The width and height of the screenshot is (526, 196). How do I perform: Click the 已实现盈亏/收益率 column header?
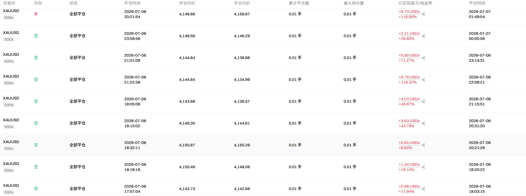point(416,3)
